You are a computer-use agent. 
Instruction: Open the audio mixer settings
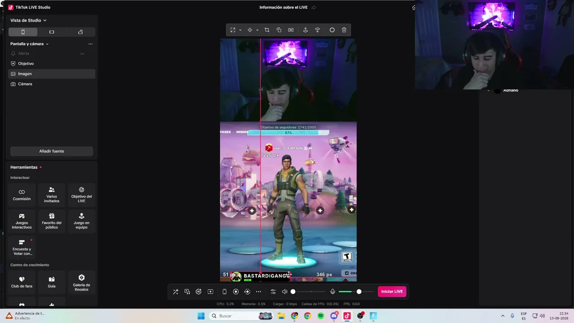click(273, 292)
